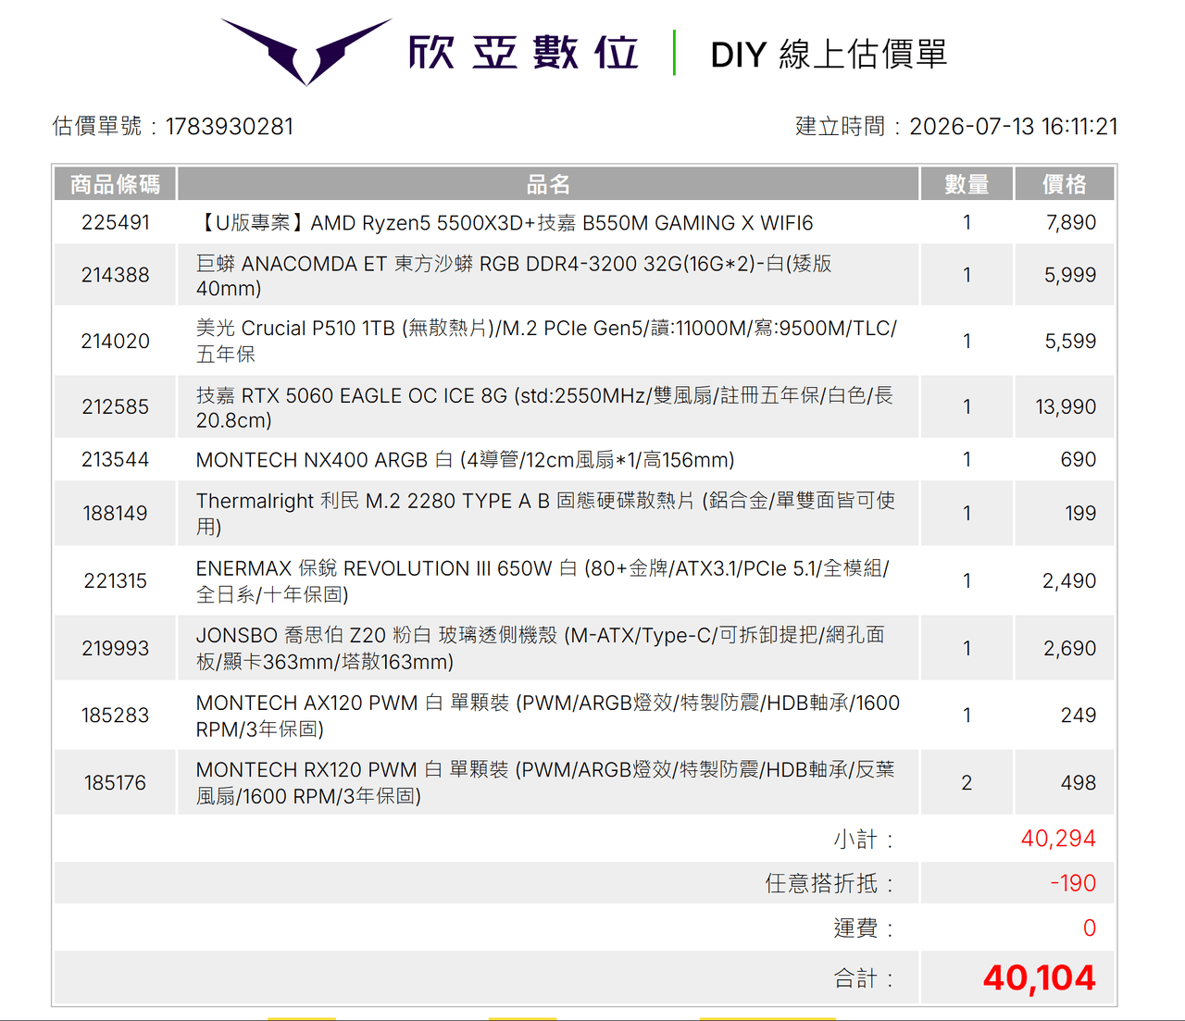1185x1021 pixels.
Task: Select product barcode 185283
Action: click(x=115, y=715)
